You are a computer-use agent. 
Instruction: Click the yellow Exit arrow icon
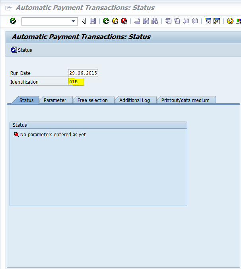tap(115, 21)
